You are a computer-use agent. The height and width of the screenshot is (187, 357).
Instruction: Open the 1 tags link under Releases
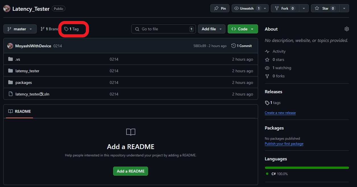pos(273,103)
